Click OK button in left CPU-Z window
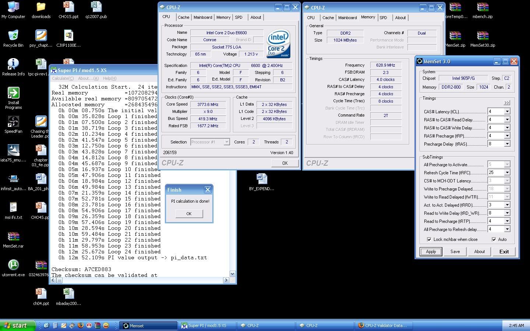Viewport: 530px width, 331px height. coord(285,163)
